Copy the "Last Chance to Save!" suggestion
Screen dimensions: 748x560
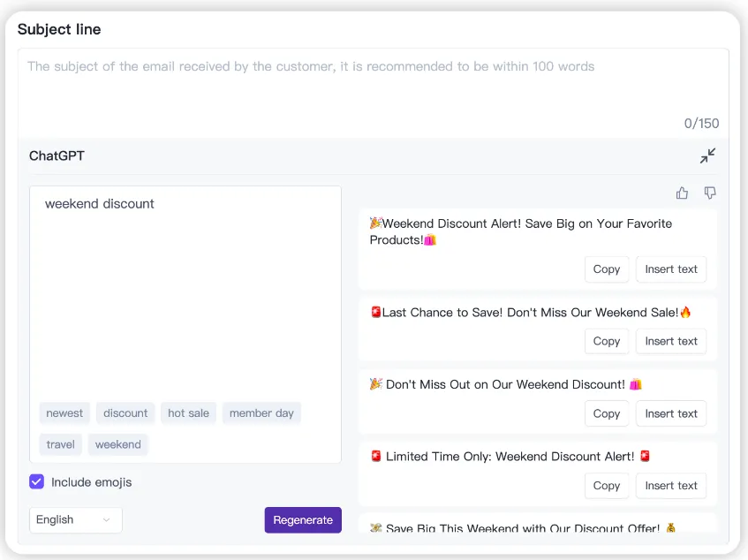(607, 341)
